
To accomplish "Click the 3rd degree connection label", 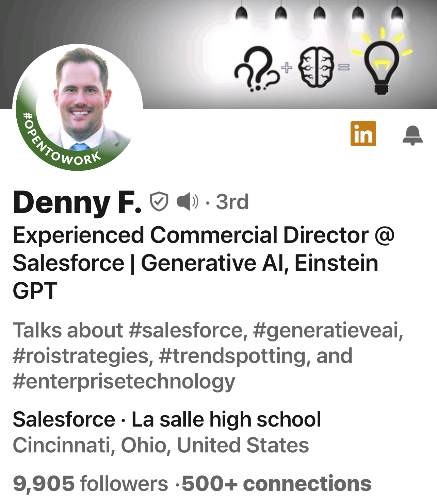I will (232, 202).
